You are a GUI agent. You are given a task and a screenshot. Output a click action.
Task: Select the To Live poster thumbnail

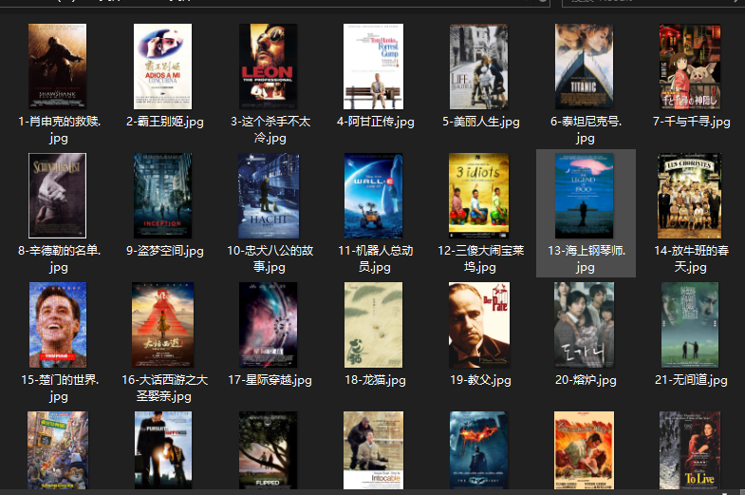(689, 450)
